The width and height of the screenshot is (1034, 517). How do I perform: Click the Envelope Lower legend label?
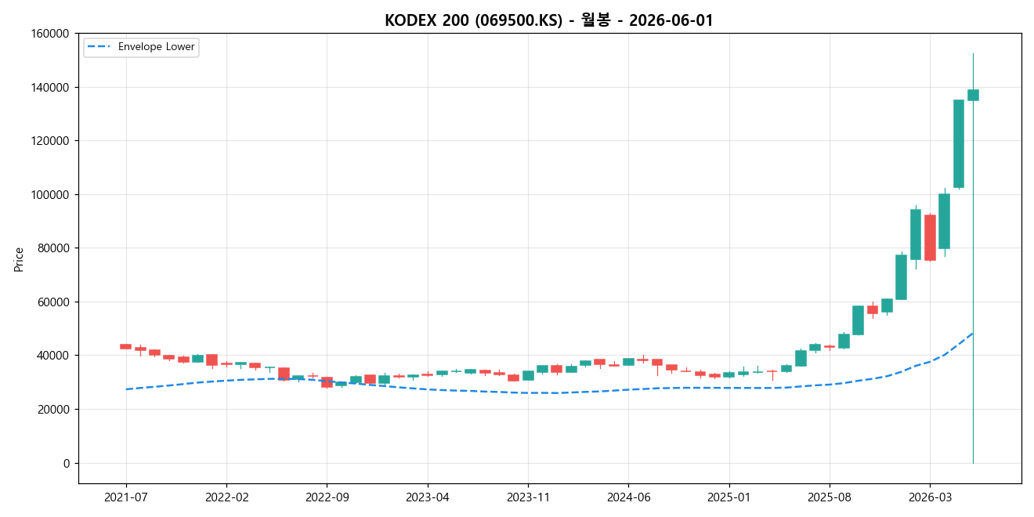[x=156, y=47]
